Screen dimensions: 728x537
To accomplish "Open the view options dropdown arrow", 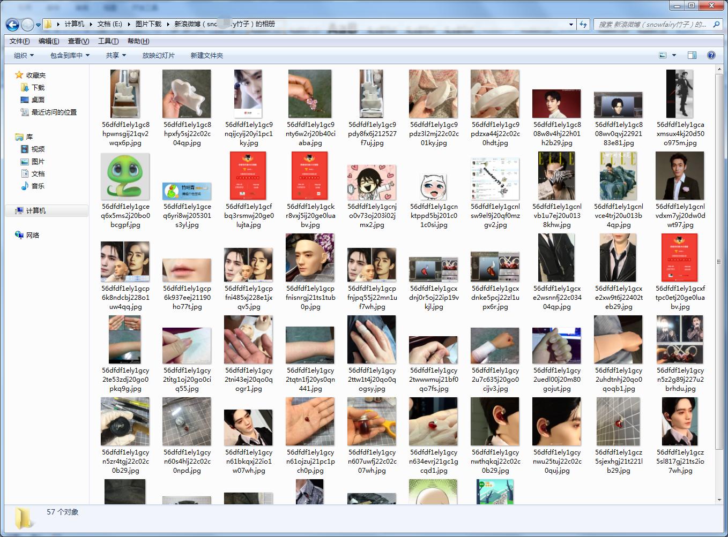I will point(674,55).
